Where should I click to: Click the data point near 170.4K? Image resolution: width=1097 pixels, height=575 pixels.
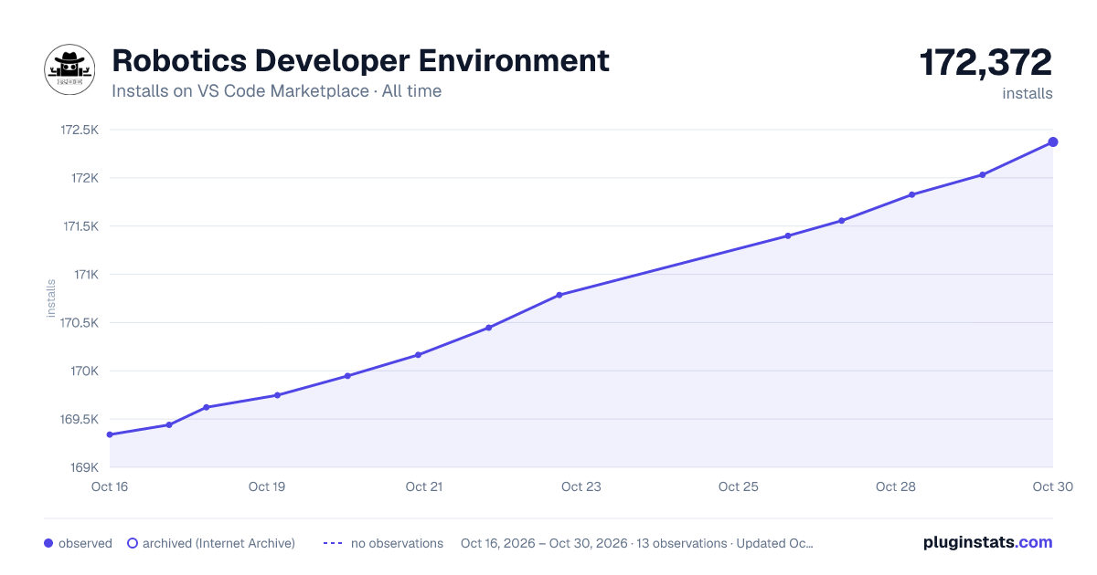coord(488,328)
